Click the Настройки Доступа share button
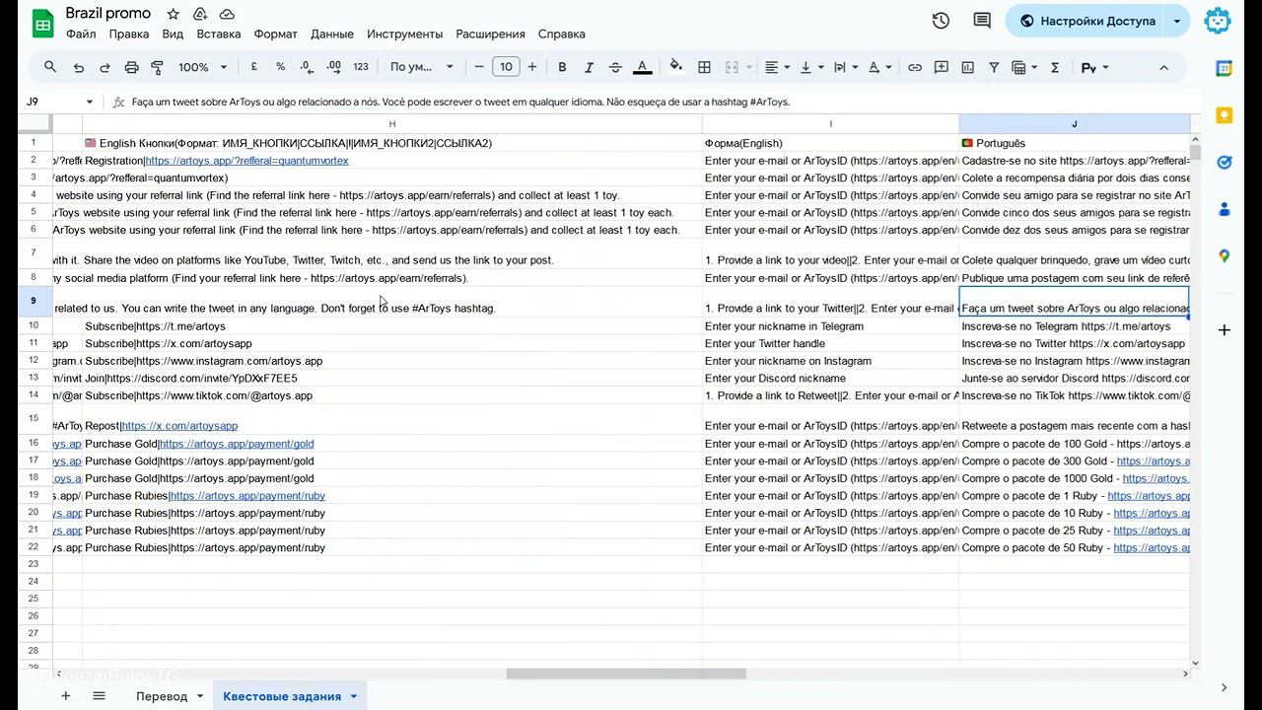 (1087, 21)
